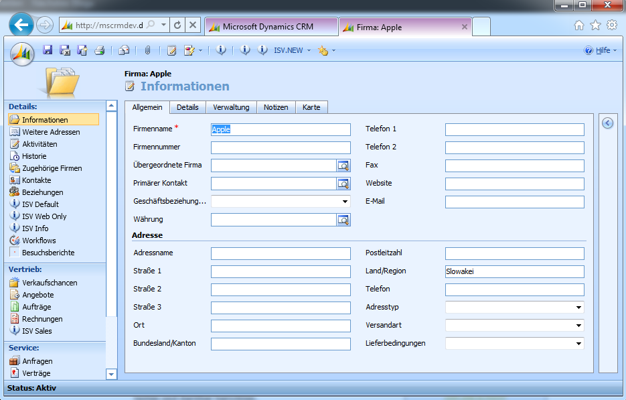This screenshot has height=400, width=626.
Task: Click the browser Forward arrow button
Action: point(45,25)
